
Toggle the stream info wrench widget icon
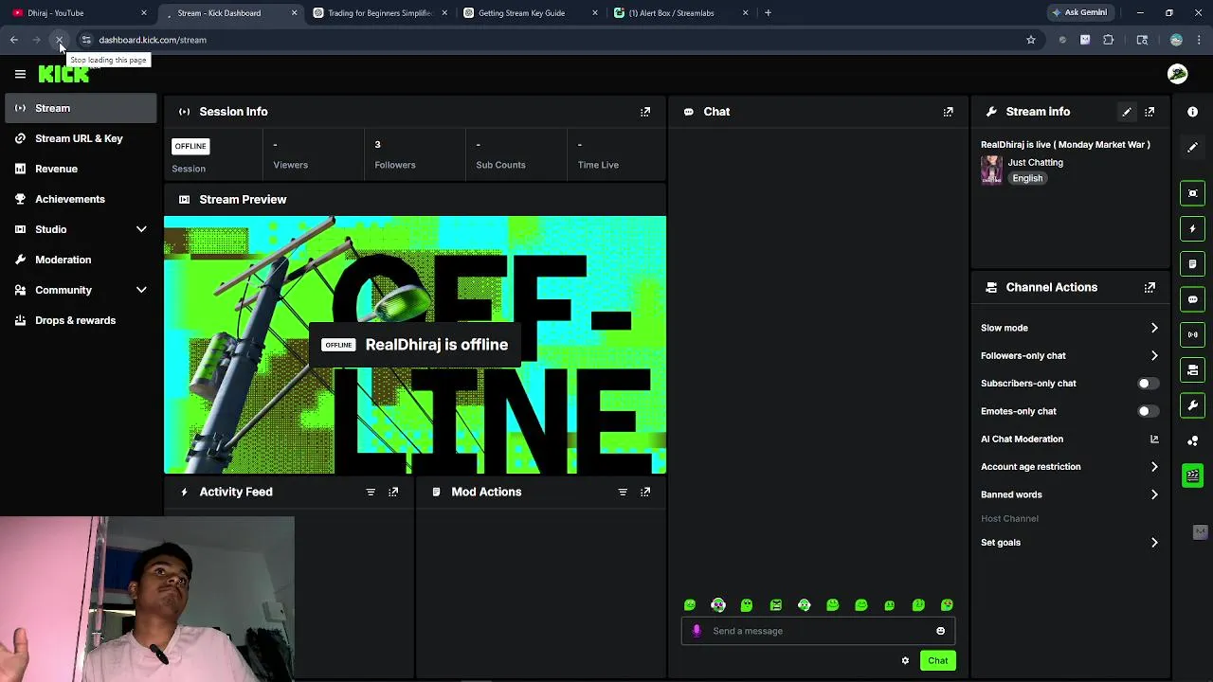1193,405
